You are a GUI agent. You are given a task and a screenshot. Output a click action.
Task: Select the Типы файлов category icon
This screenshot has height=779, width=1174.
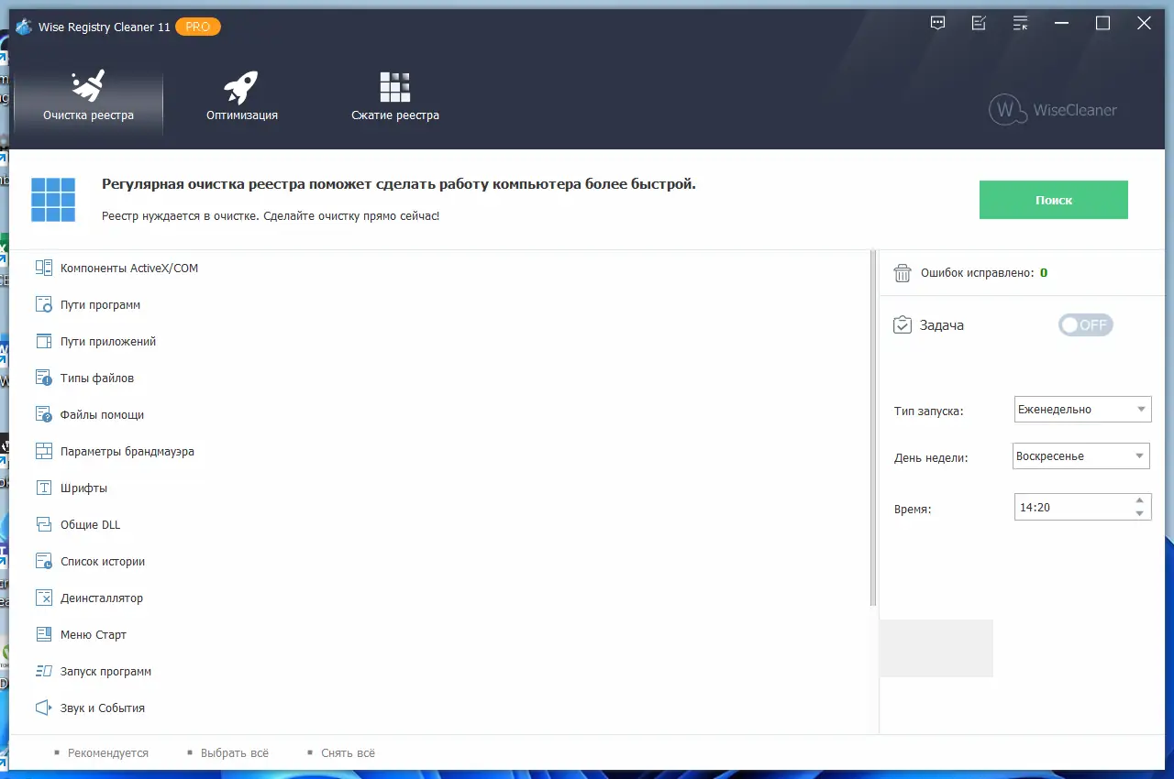pyautogui.click(x=44, y=378)
